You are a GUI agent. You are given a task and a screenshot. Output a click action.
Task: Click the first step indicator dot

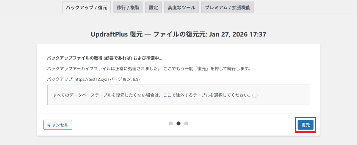pos(171,124)
